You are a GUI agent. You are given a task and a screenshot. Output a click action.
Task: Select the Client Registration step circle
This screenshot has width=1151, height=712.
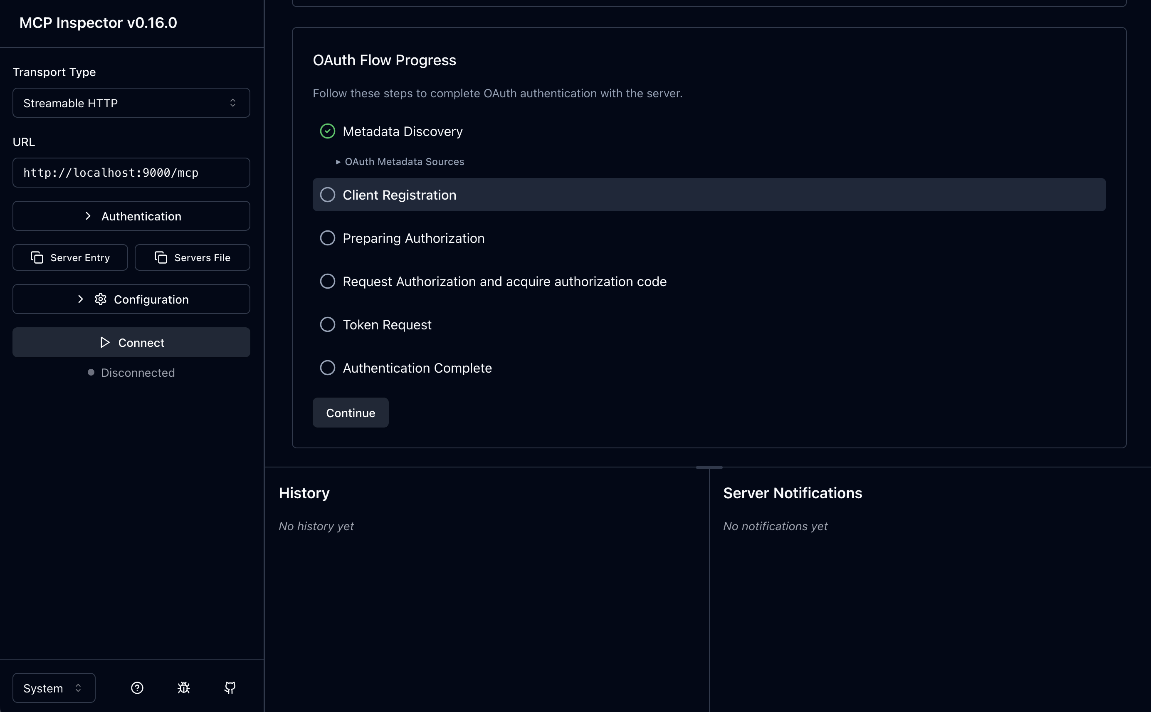(x=328, y=195)
